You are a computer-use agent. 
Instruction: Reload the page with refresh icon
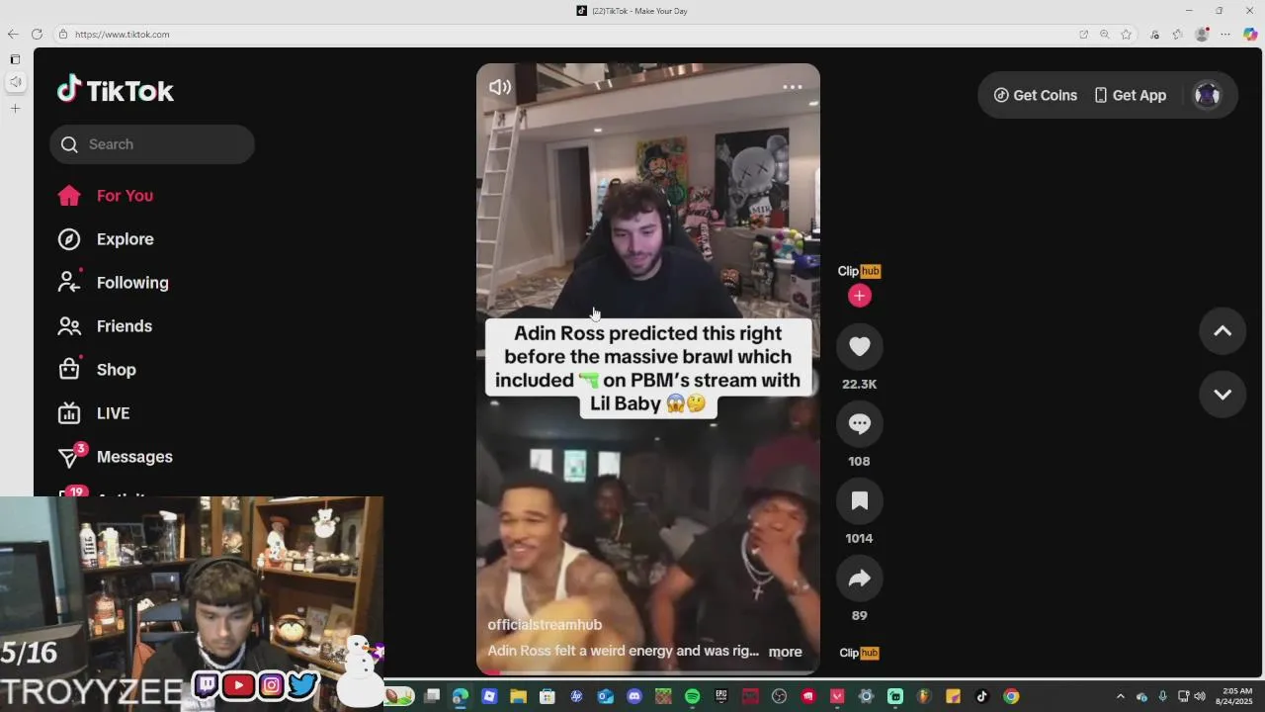point(38,35)
